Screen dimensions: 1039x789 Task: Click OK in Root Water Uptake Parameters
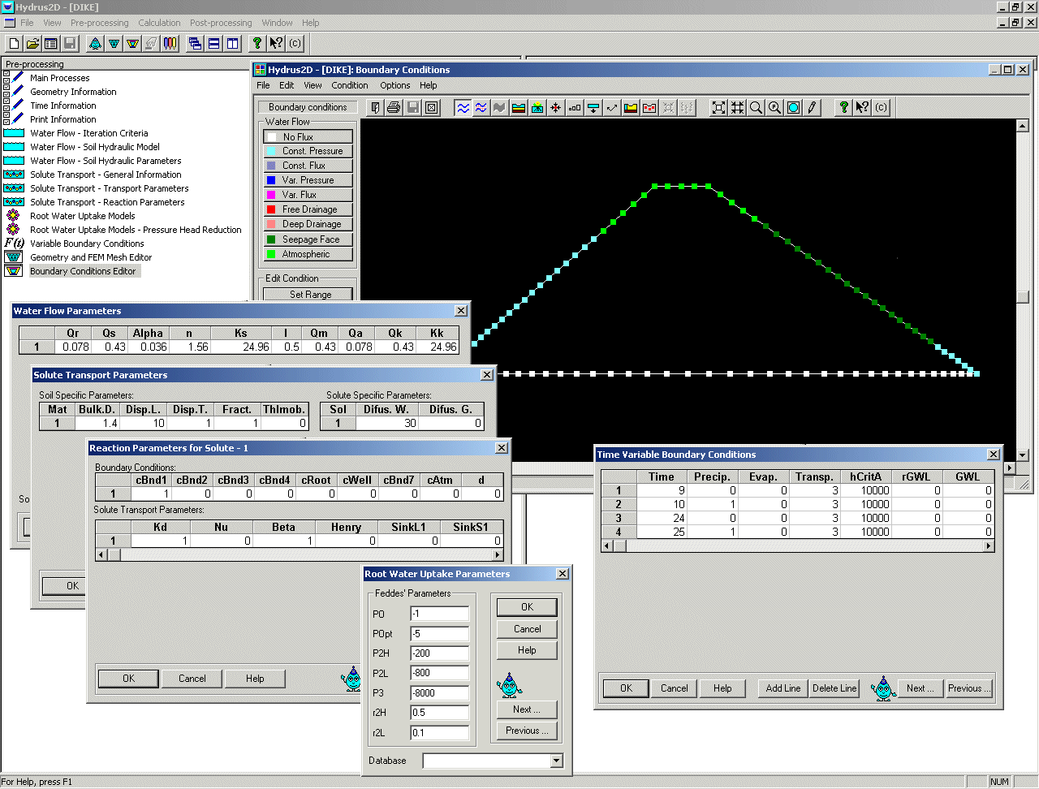click(x=527, y=607)
